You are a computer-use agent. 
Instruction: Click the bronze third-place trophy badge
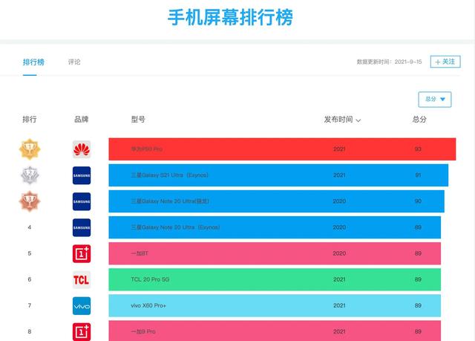(30, 201)
